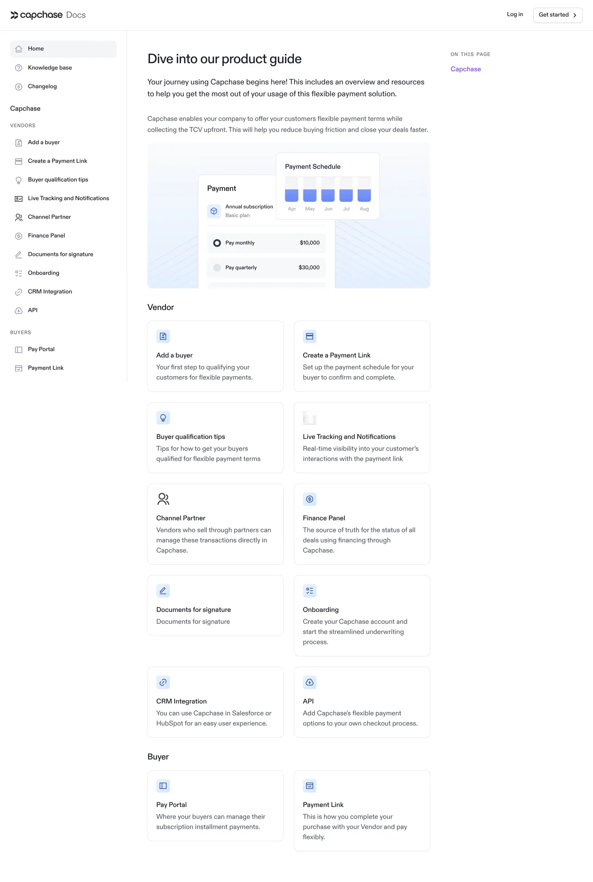Open the Live Tracking and Notifications card title

tap(349, 437)
